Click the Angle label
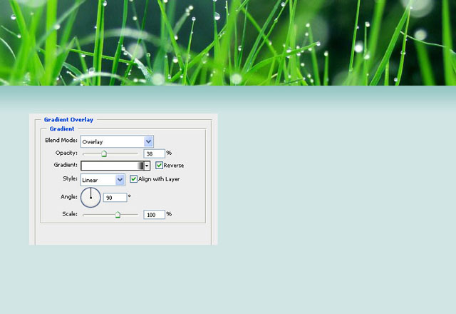 point(69,197)
